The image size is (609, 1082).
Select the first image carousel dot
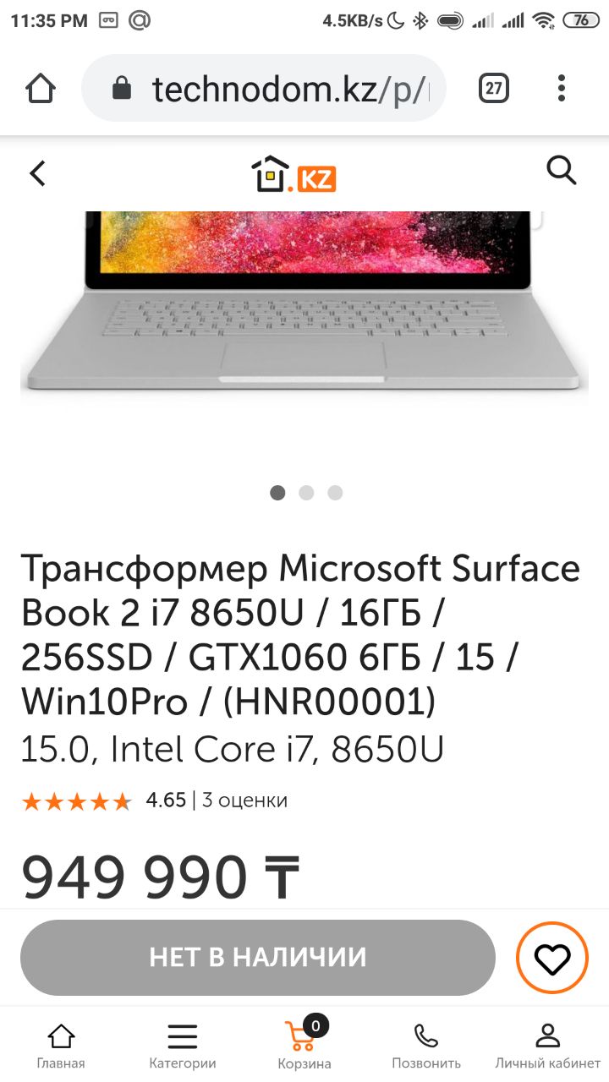pyautogui.click(x=277, y=493)
